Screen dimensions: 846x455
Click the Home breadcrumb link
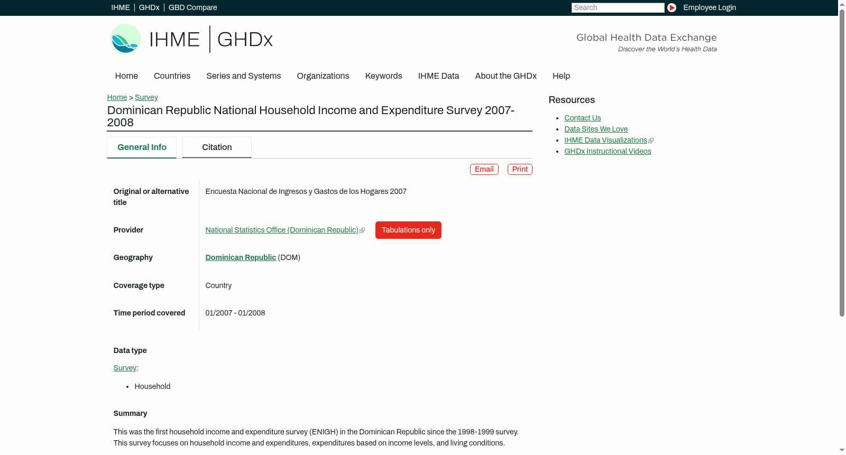pyautogui.click(x=117, y=97)
